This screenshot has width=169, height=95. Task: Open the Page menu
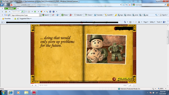[146, 22]
